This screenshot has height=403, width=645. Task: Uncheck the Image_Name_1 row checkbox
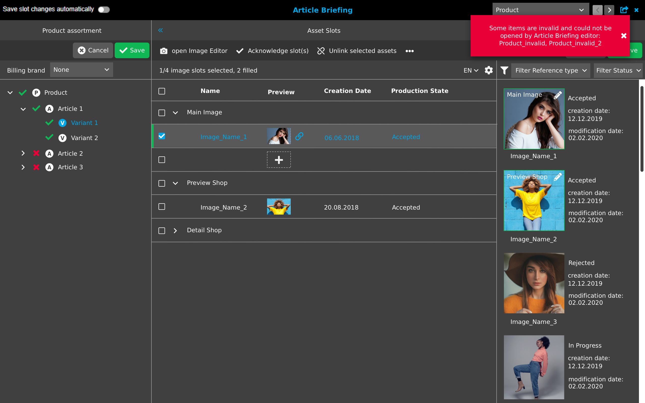(162, 136)
